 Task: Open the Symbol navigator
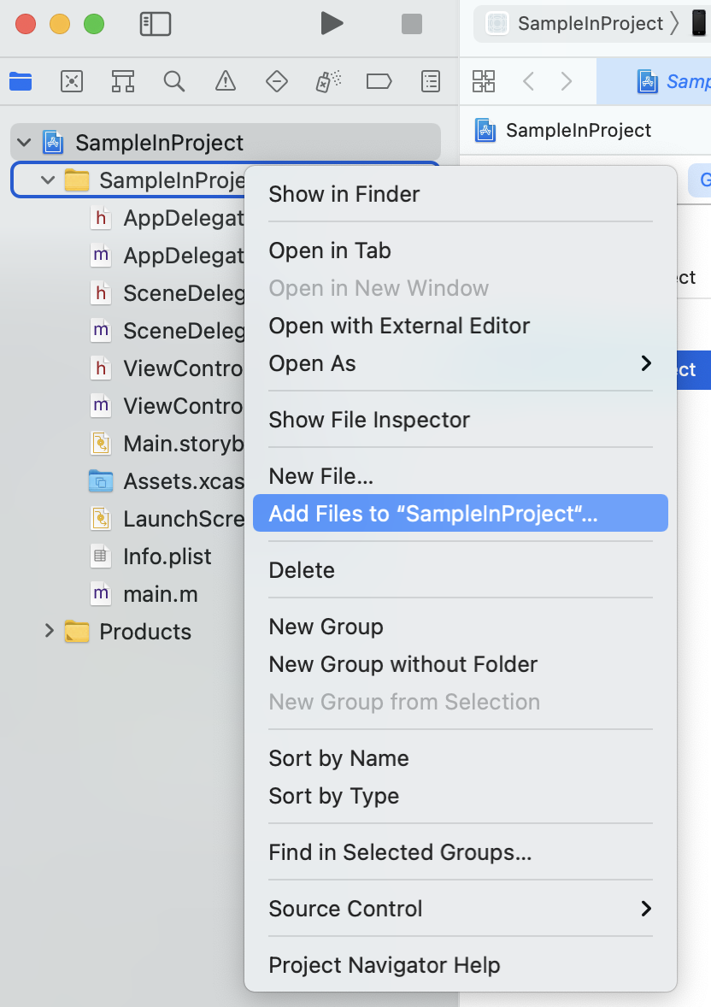(123, 81)
